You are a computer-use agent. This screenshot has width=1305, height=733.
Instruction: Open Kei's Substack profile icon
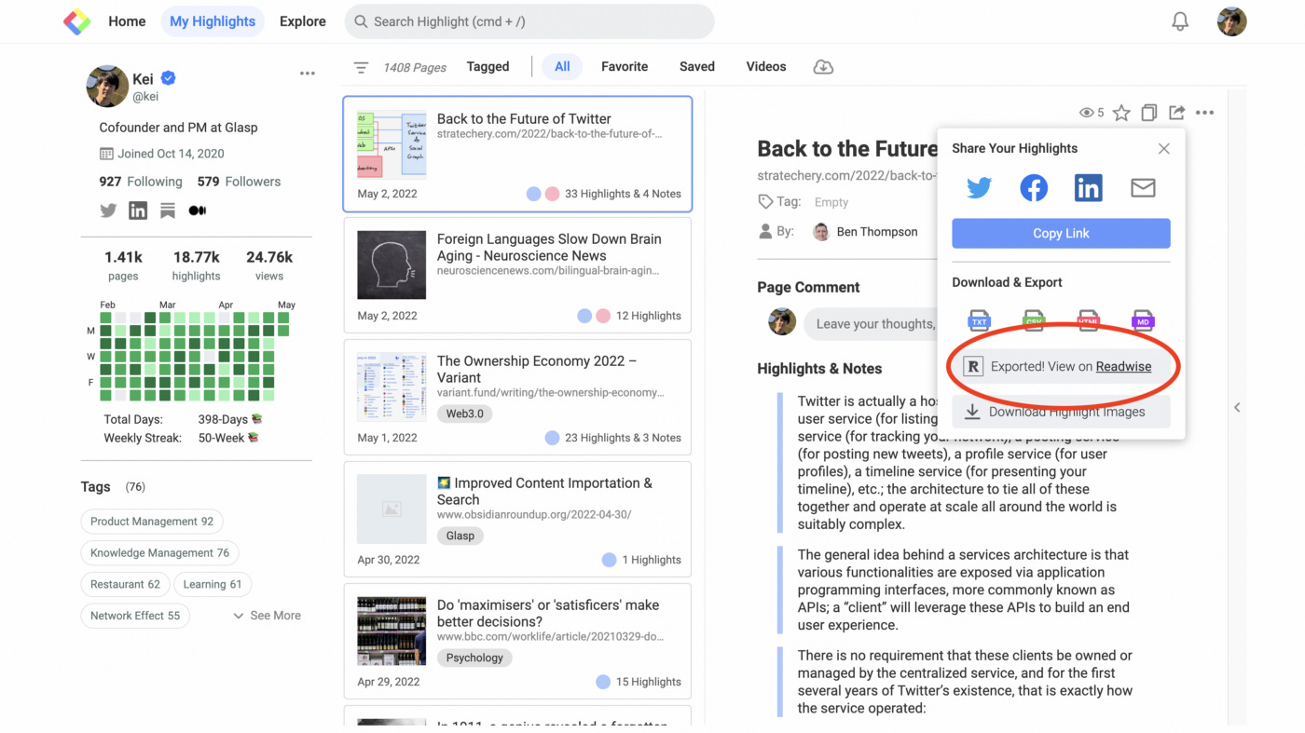(x=168, y=210)
